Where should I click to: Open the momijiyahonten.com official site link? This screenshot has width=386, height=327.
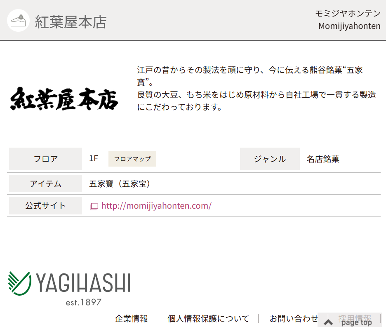click(x=156, y=206)
